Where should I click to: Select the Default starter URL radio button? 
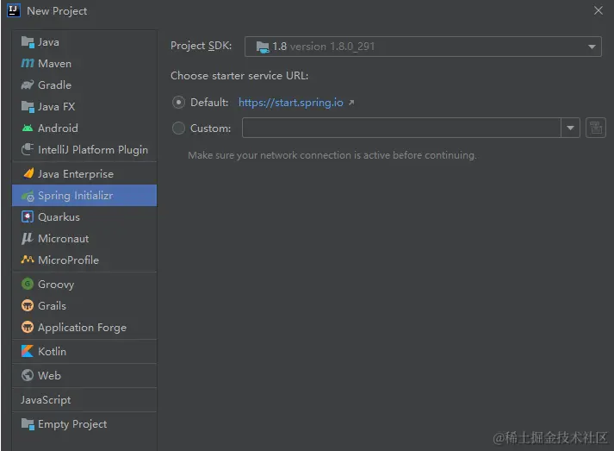point(178,103)
